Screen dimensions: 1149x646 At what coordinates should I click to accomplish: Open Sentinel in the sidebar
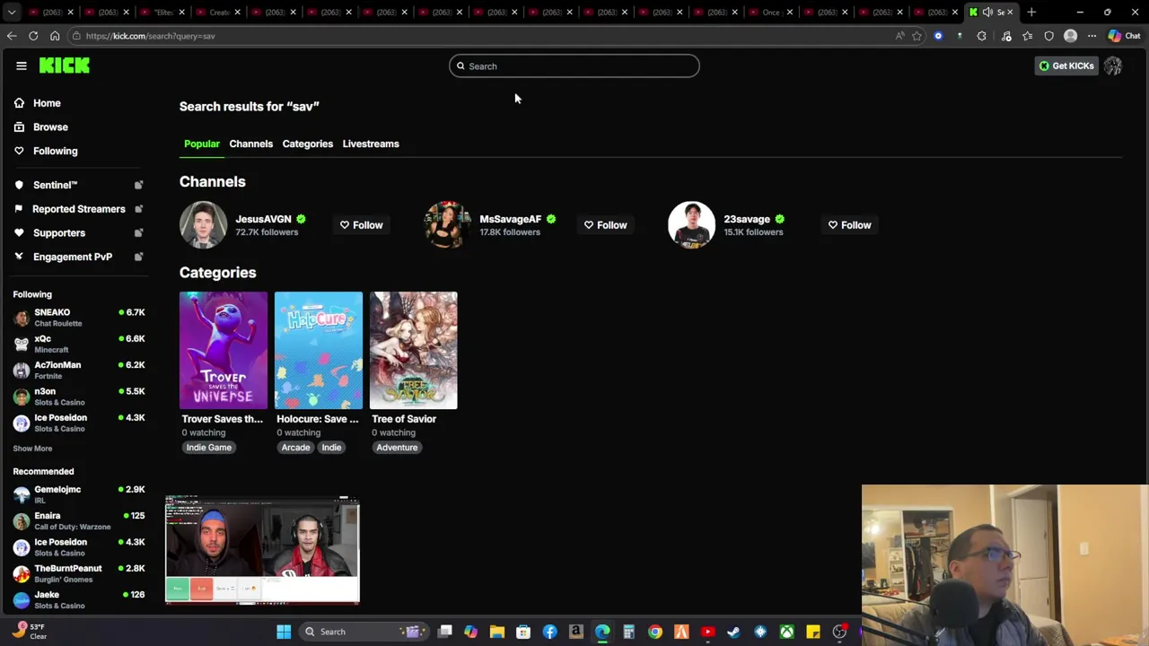[55, 185]
